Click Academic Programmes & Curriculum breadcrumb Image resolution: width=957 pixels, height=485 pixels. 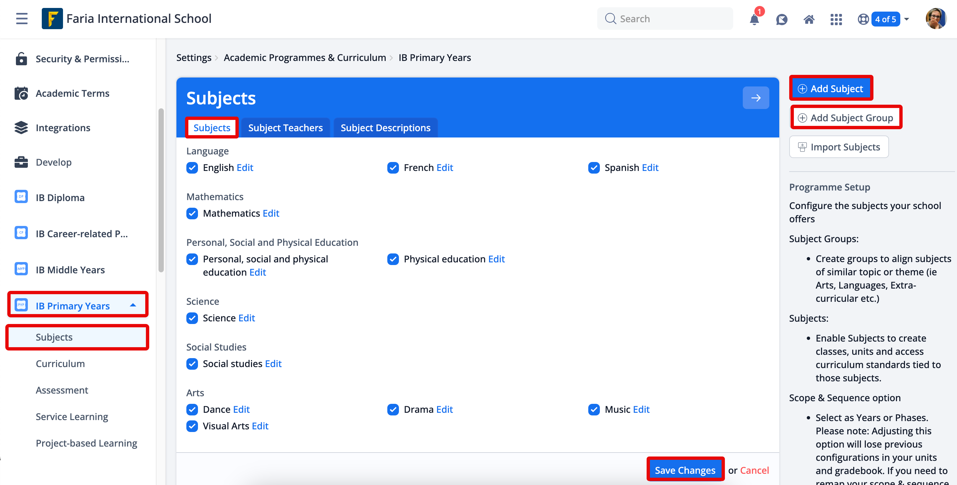(x=305, y=58)
